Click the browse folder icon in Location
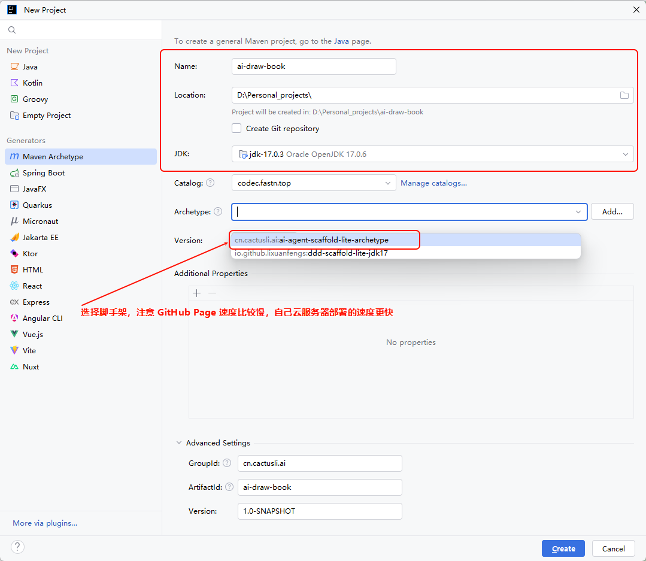Image resolution: width=646 pixels, height=561 pixels. (x=624, y=95)
